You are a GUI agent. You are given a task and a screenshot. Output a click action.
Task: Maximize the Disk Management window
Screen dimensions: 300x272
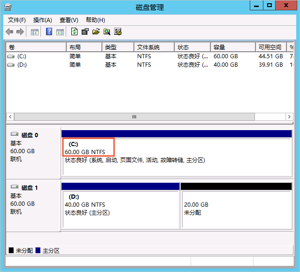(269, 5)
